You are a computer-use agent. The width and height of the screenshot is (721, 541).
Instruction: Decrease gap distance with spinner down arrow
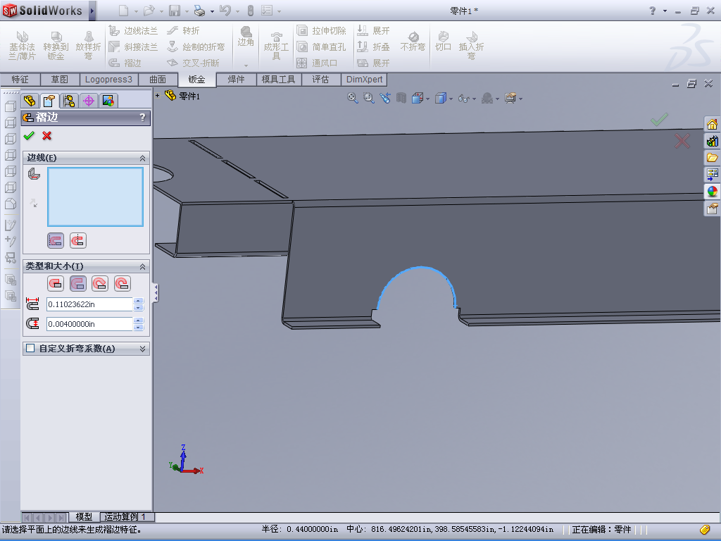click(139, 328)
